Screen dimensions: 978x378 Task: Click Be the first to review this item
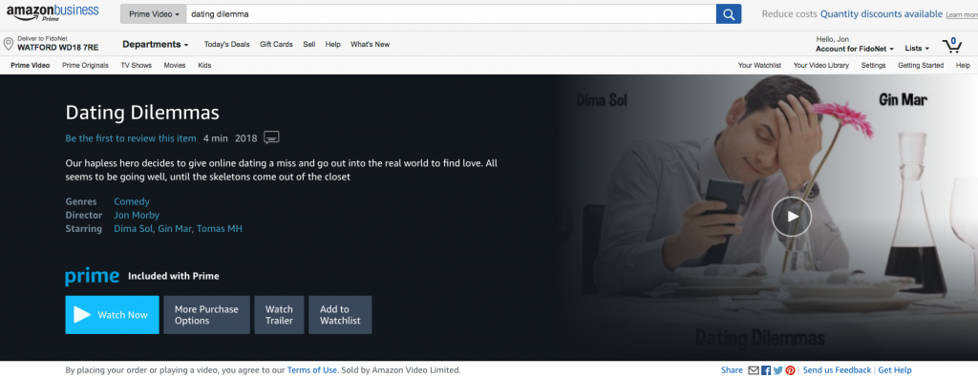click(130, 137)
